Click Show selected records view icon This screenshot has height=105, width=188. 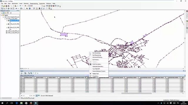(x=39, y=96)
